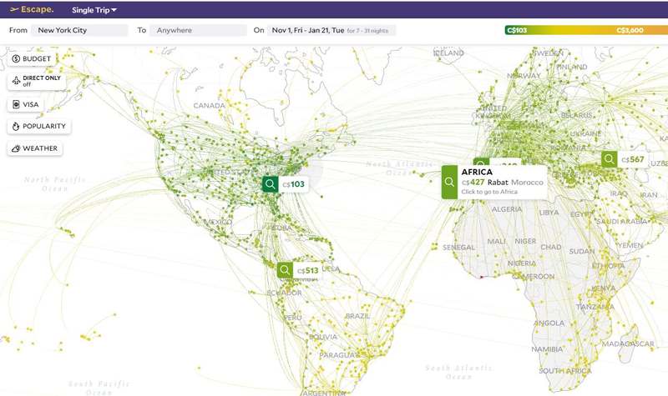Click the search icon on C$513 marker
Screen dimensions: 668x396
tap(285, 270)
